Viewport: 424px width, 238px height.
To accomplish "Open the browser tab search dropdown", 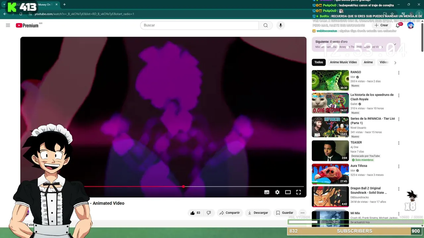I will (4, 5).
